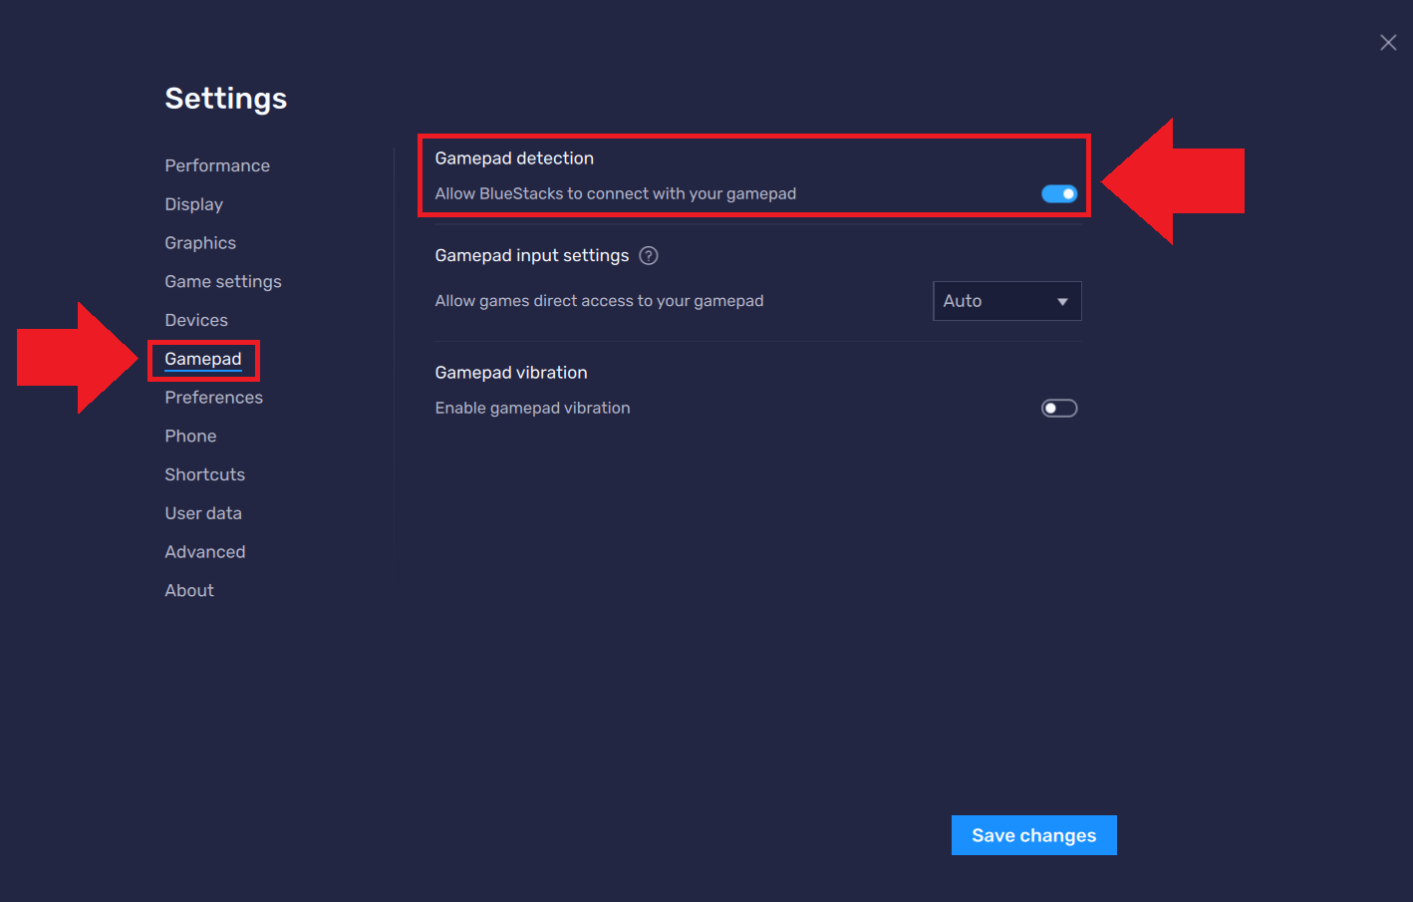Switch to the Phone settings
The height and width of the screenshot is (902, 1413).
[x=190, y=437]
